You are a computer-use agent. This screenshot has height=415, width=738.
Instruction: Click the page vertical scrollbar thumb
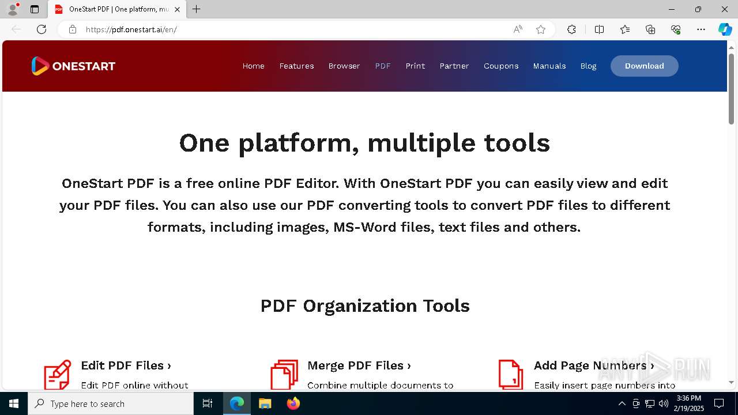732,88
